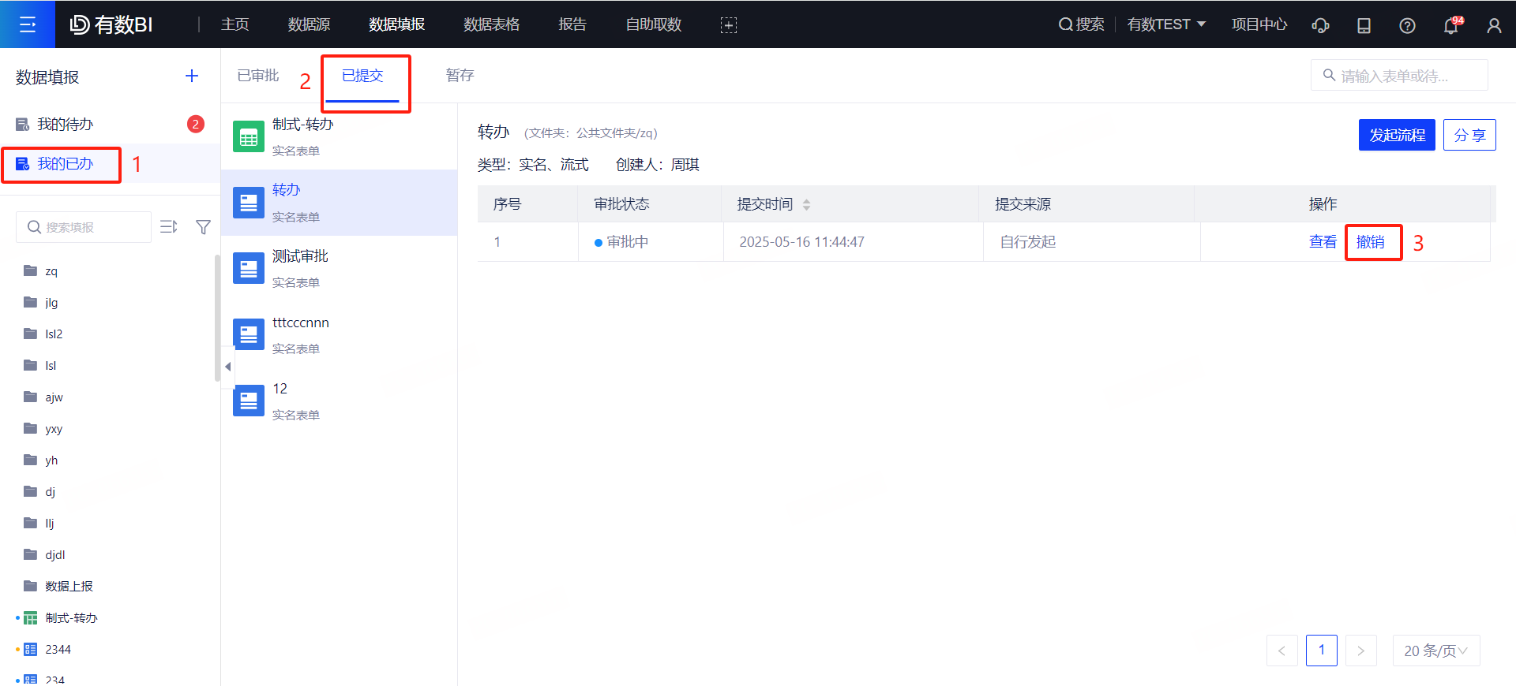Sort by 提交时间 column

tap(806, 204)
